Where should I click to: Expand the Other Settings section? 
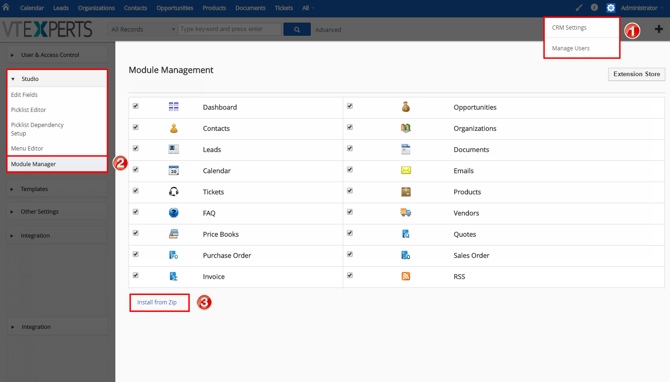click(x=57, y=211)
